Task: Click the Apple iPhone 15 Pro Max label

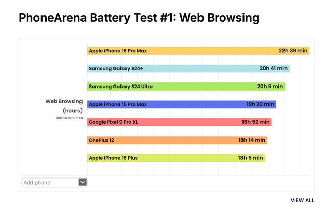Action: [117, 104]
